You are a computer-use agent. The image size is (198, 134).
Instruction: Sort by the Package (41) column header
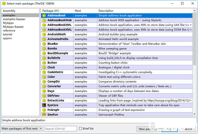point(57,11)
